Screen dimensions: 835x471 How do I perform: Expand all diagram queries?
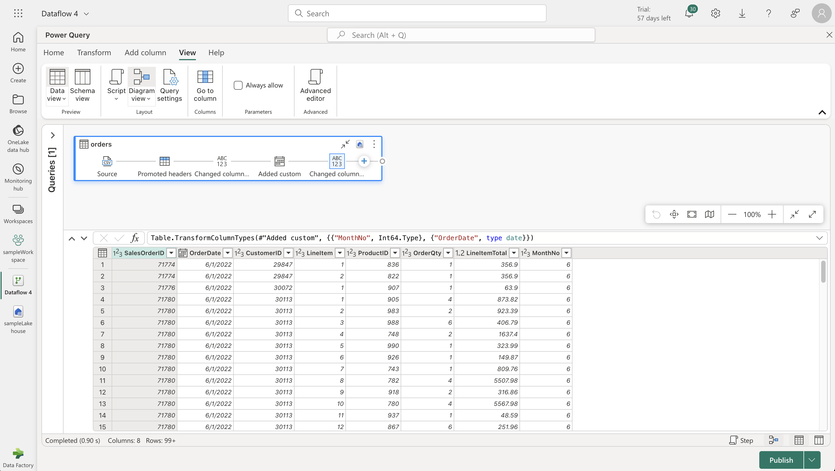point(812,214)
